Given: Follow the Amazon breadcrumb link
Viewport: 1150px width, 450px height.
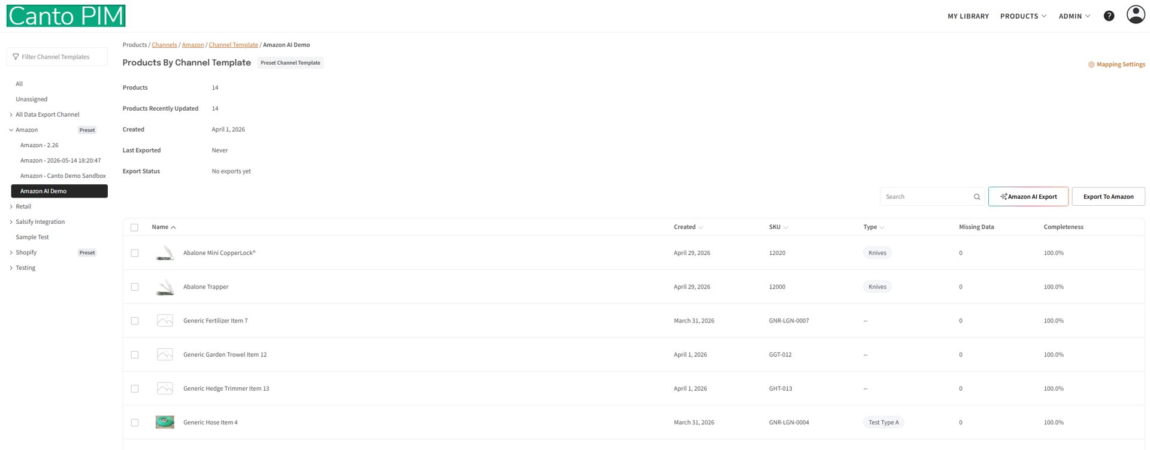Looking at the screenshot, I should click(x=193, y=45).
